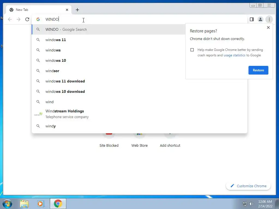This screenshot has height=209, width=279.
Task: Click the search icon beside 'windsor'
Action: (x=38, y=71)
